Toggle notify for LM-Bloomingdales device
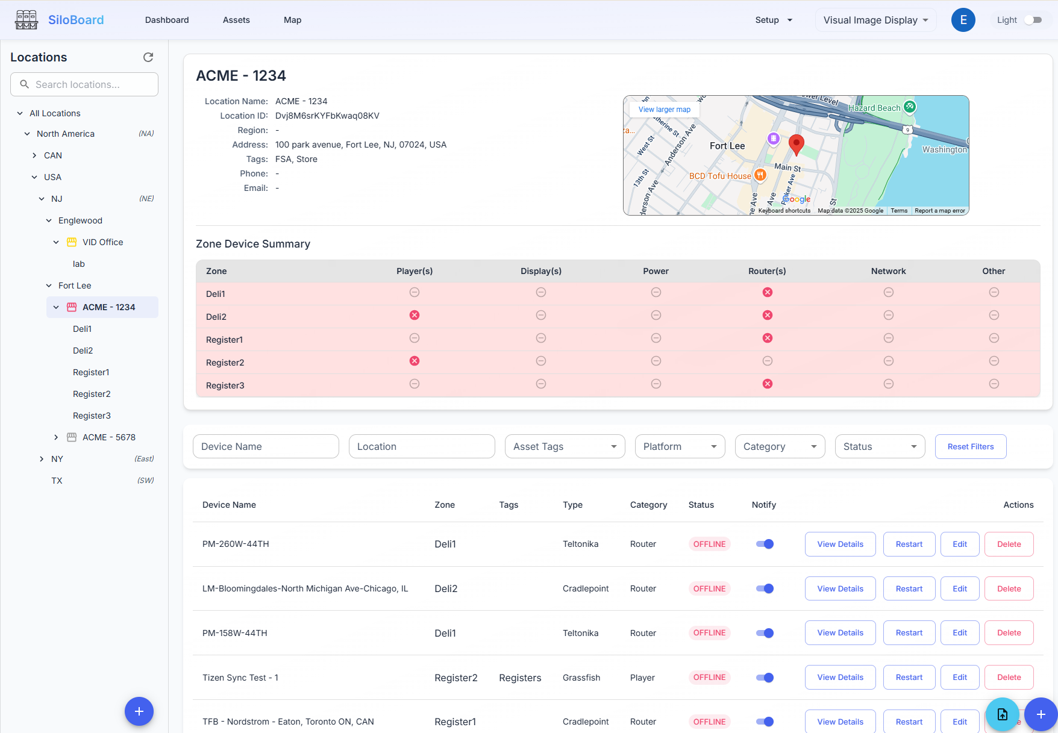The width and height of the screenshot is (1058, 733). (765, 588)
